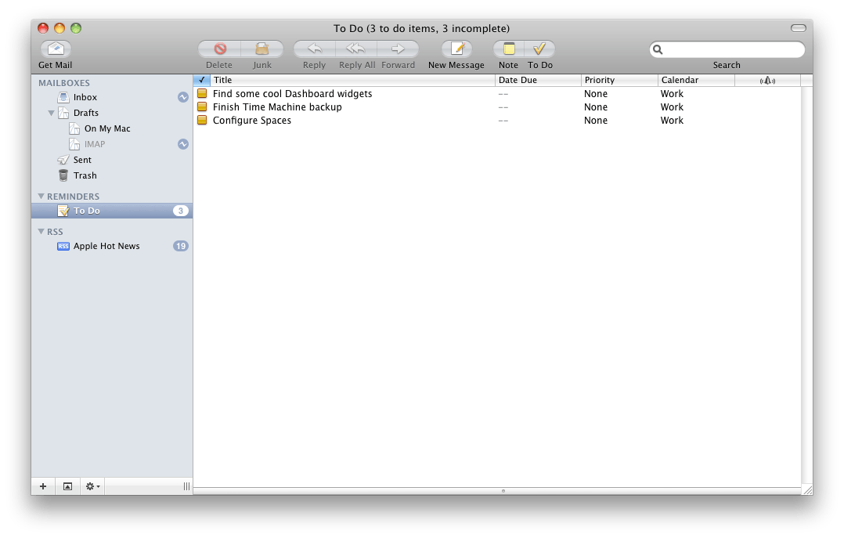Show mail activity using bottom sidebar icon

click(67, 486)
